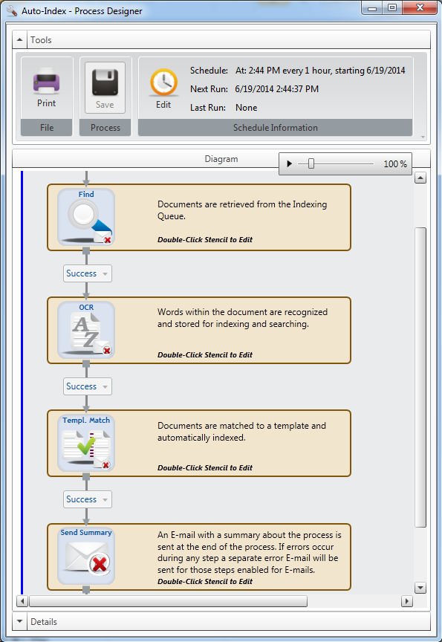Expand the Details panel
The height and width of the screenshot is (642, 442).
[19, 621]
